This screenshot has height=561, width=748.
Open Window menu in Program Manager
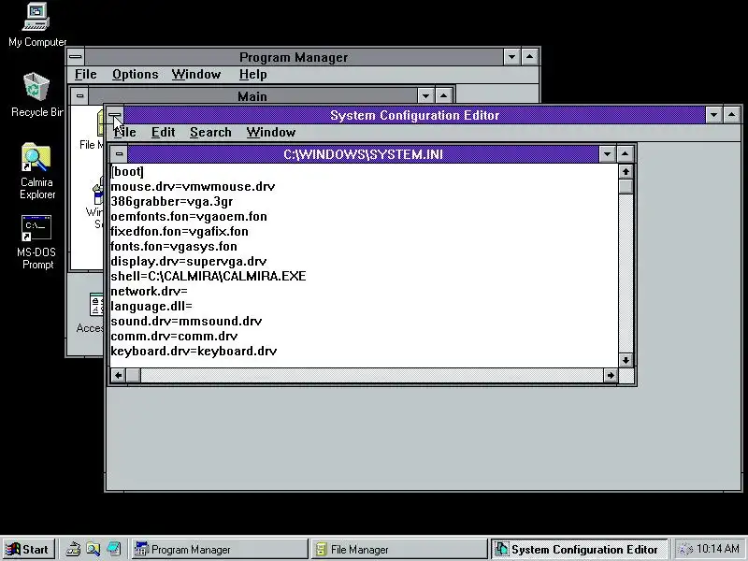click(x=196, y=75)
